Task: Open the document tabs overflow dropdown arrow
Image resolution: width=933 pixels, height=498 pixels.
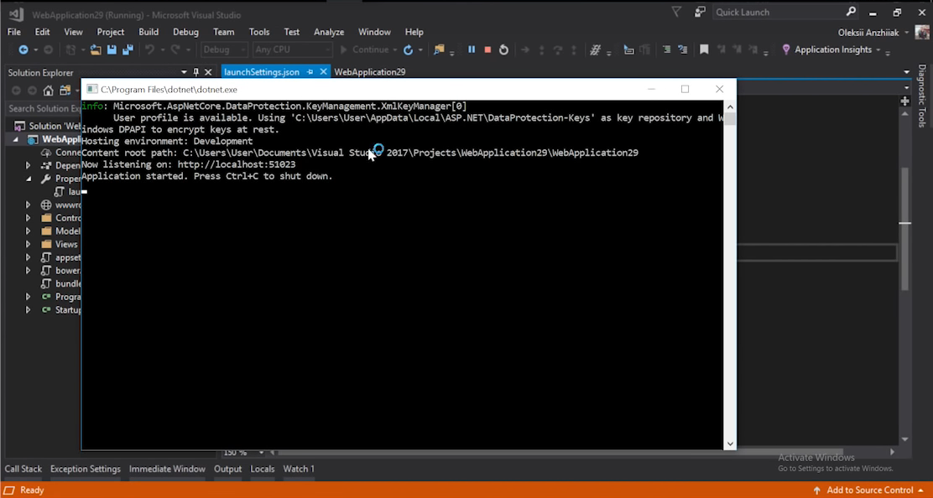Action: click(x=906, y=72)
